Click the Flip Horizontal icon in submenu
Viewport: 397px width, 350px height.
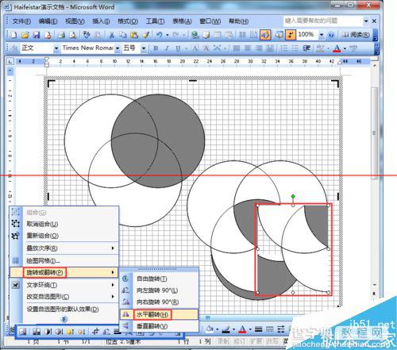125,314
